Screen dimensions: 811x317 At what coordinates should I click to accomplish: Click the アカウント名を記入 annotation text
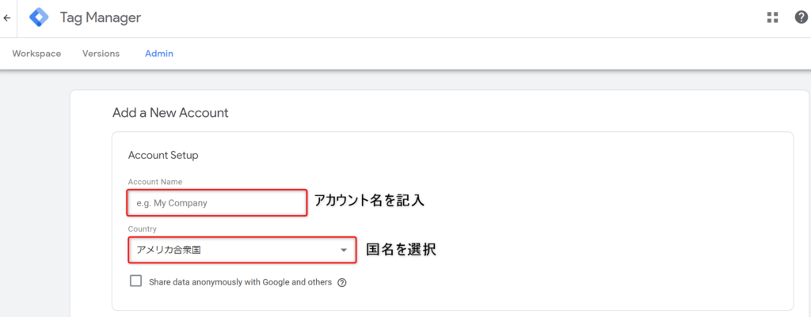pos(369,200)
